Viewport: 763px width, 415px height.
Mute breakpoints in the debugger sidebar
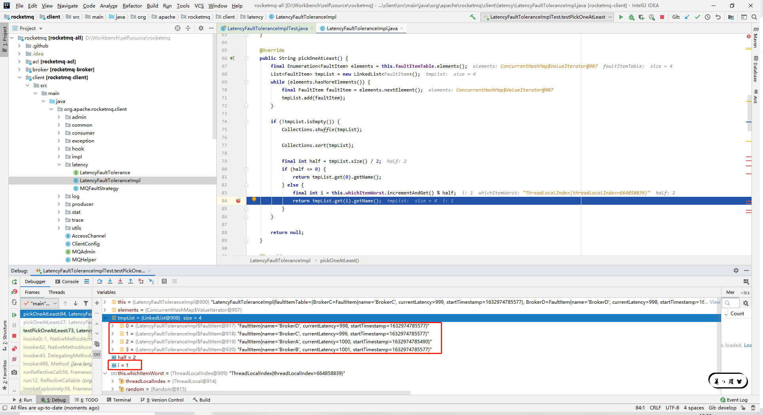[14, 358]
